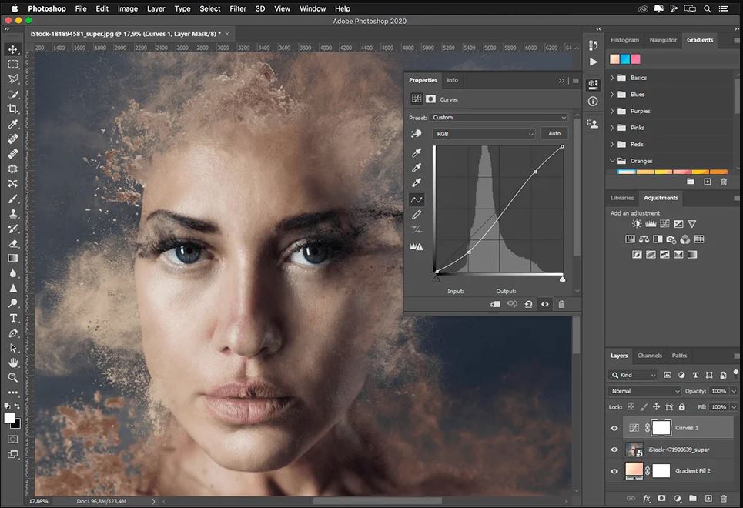This screenshot has height=508, width=743.
Task: Select the Crop tool
Action: (13, 109)
